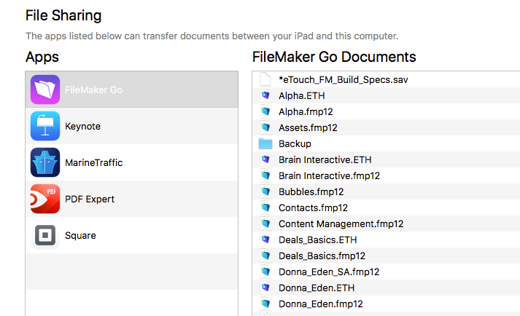Click the blank file icon for eTouch_FM_Build_Specs.sav
Screen dimensions: 520x316
coord(265,79)
